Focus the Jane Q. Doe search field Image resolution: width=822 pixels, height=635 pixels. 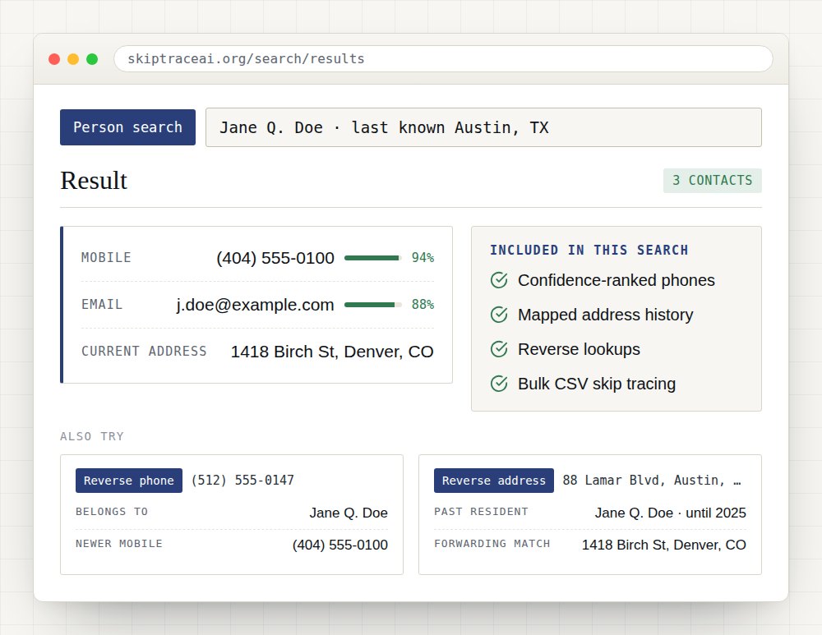pos(483,127)
